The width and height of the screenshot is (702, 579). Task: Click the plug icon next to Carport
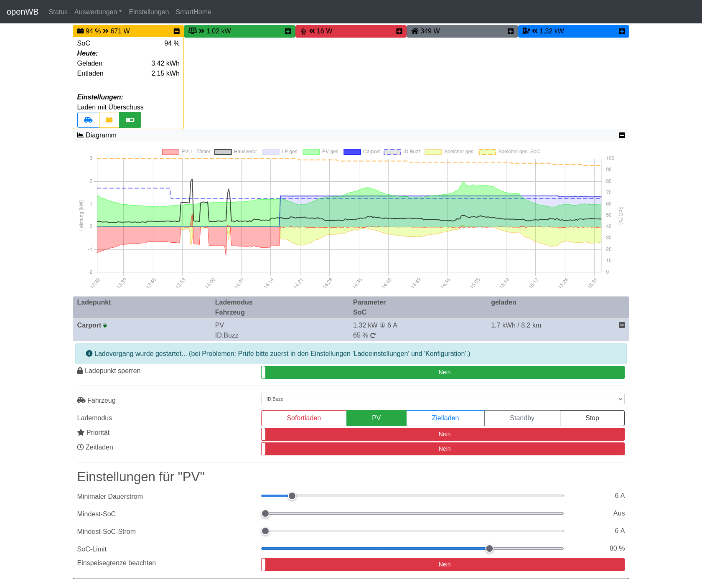(x=105, y=325)
